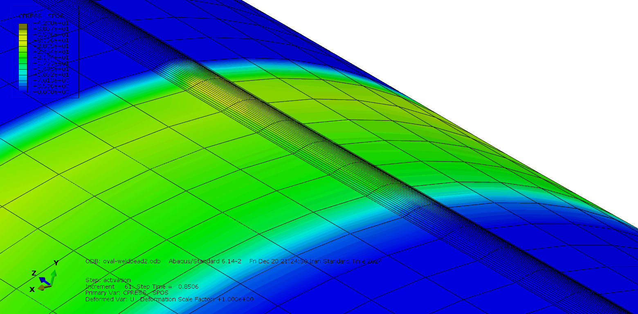Click the 'Increment 61' state text
The width and height of the screenshot is (638, 314).
click(109, 287)
